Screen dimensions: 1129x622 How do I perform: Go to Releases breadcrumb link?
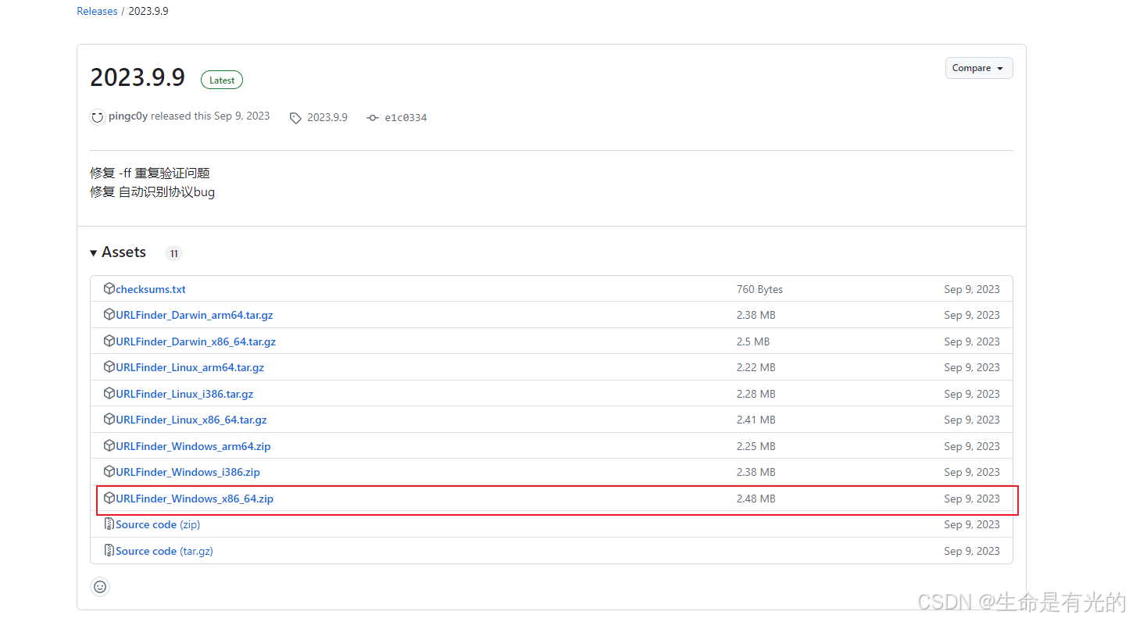pyautogui.click(x=97, y=12)
